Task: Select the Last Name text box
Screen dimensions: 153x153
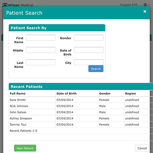Action: [x=41, y=62]
